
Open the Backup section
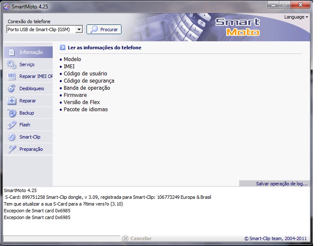coord(28,113)
